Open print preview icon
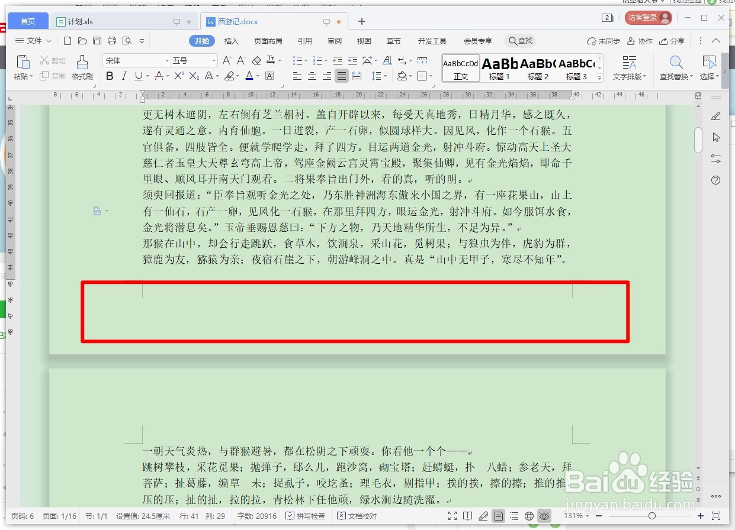The height and width of the screenshot is (530, 735). pos(127,41)
